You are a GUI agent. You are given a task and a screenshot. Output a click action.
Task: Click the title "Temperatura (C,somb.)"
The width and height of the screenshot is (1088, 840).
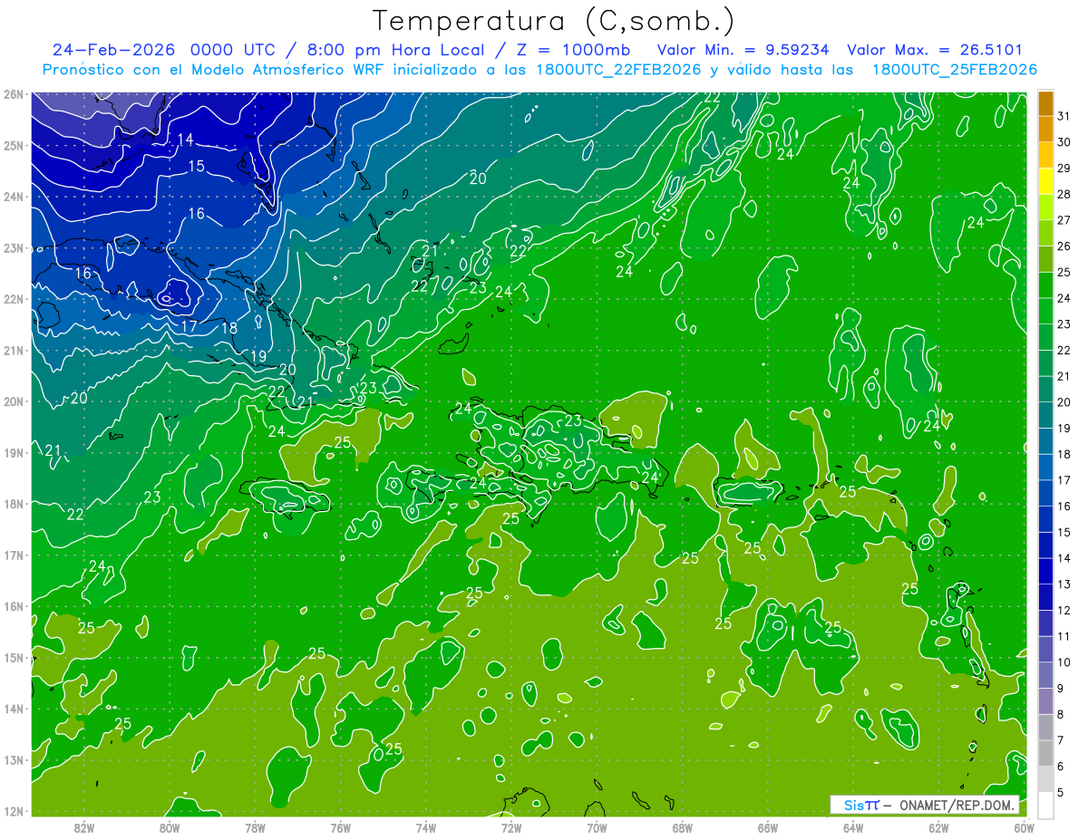click(x=554, y=21)
